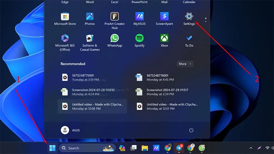
Task: Open the Settings gear icon
Action: pos(189,16)
